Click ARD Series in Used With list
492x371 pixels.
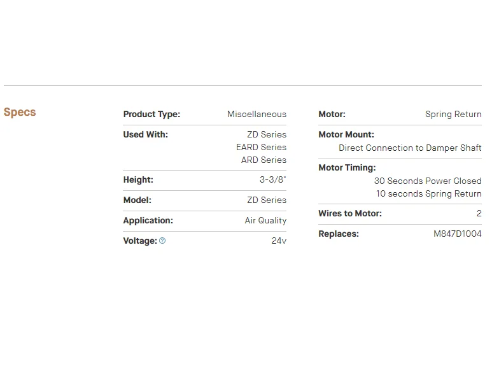click(264, 160)
